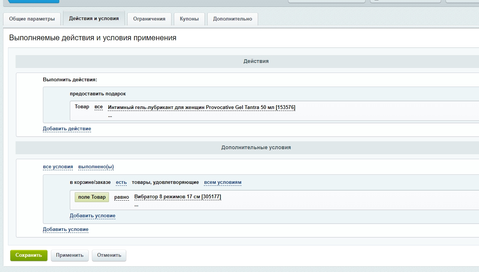Change the 'равно' comparison operator
This screenshot has height=272, width=479.
pyautogui.click(x=121, y=197)
